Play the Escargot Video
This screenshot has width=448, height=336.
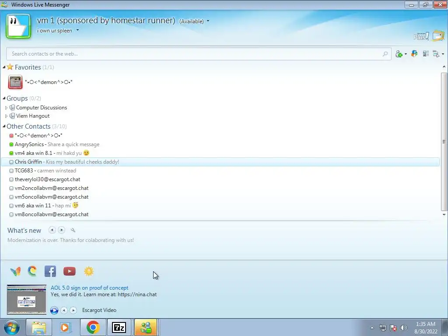pyautogui.click(x=54, y=310)
